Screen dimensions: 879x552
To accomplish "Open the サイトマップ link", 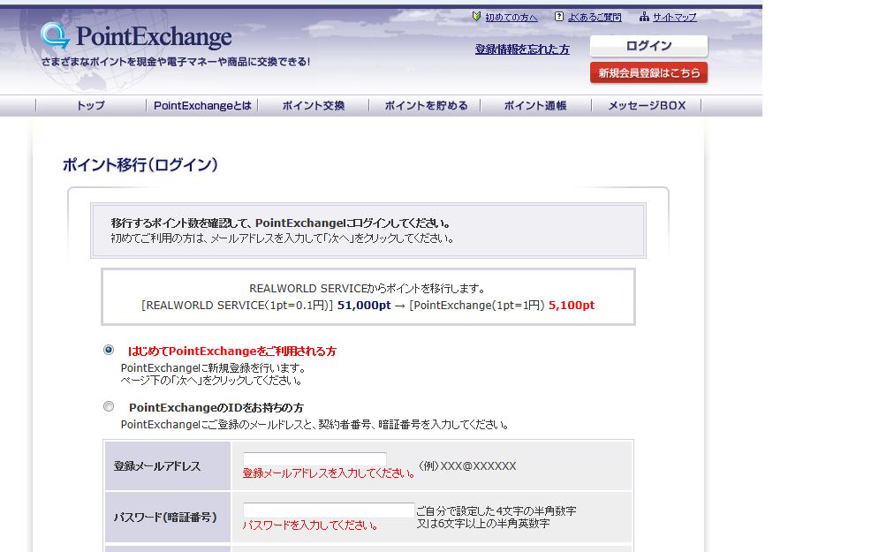I will click(x=675, y=18).
